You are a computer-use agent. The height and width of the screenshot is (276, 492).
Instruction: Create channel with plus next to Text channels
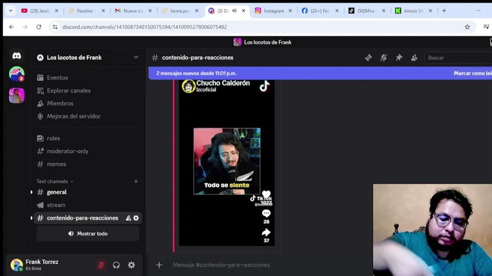[136, 181]
